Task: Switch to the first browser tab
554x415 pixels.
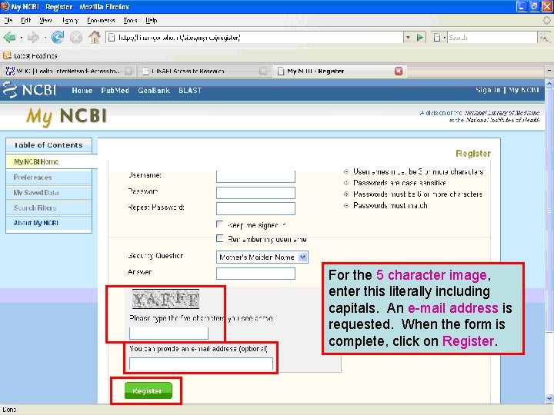Action: click(68, 71)
